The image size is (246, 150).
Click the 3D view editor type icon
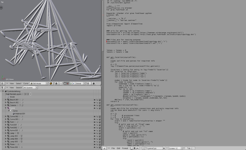coord(2,83)
